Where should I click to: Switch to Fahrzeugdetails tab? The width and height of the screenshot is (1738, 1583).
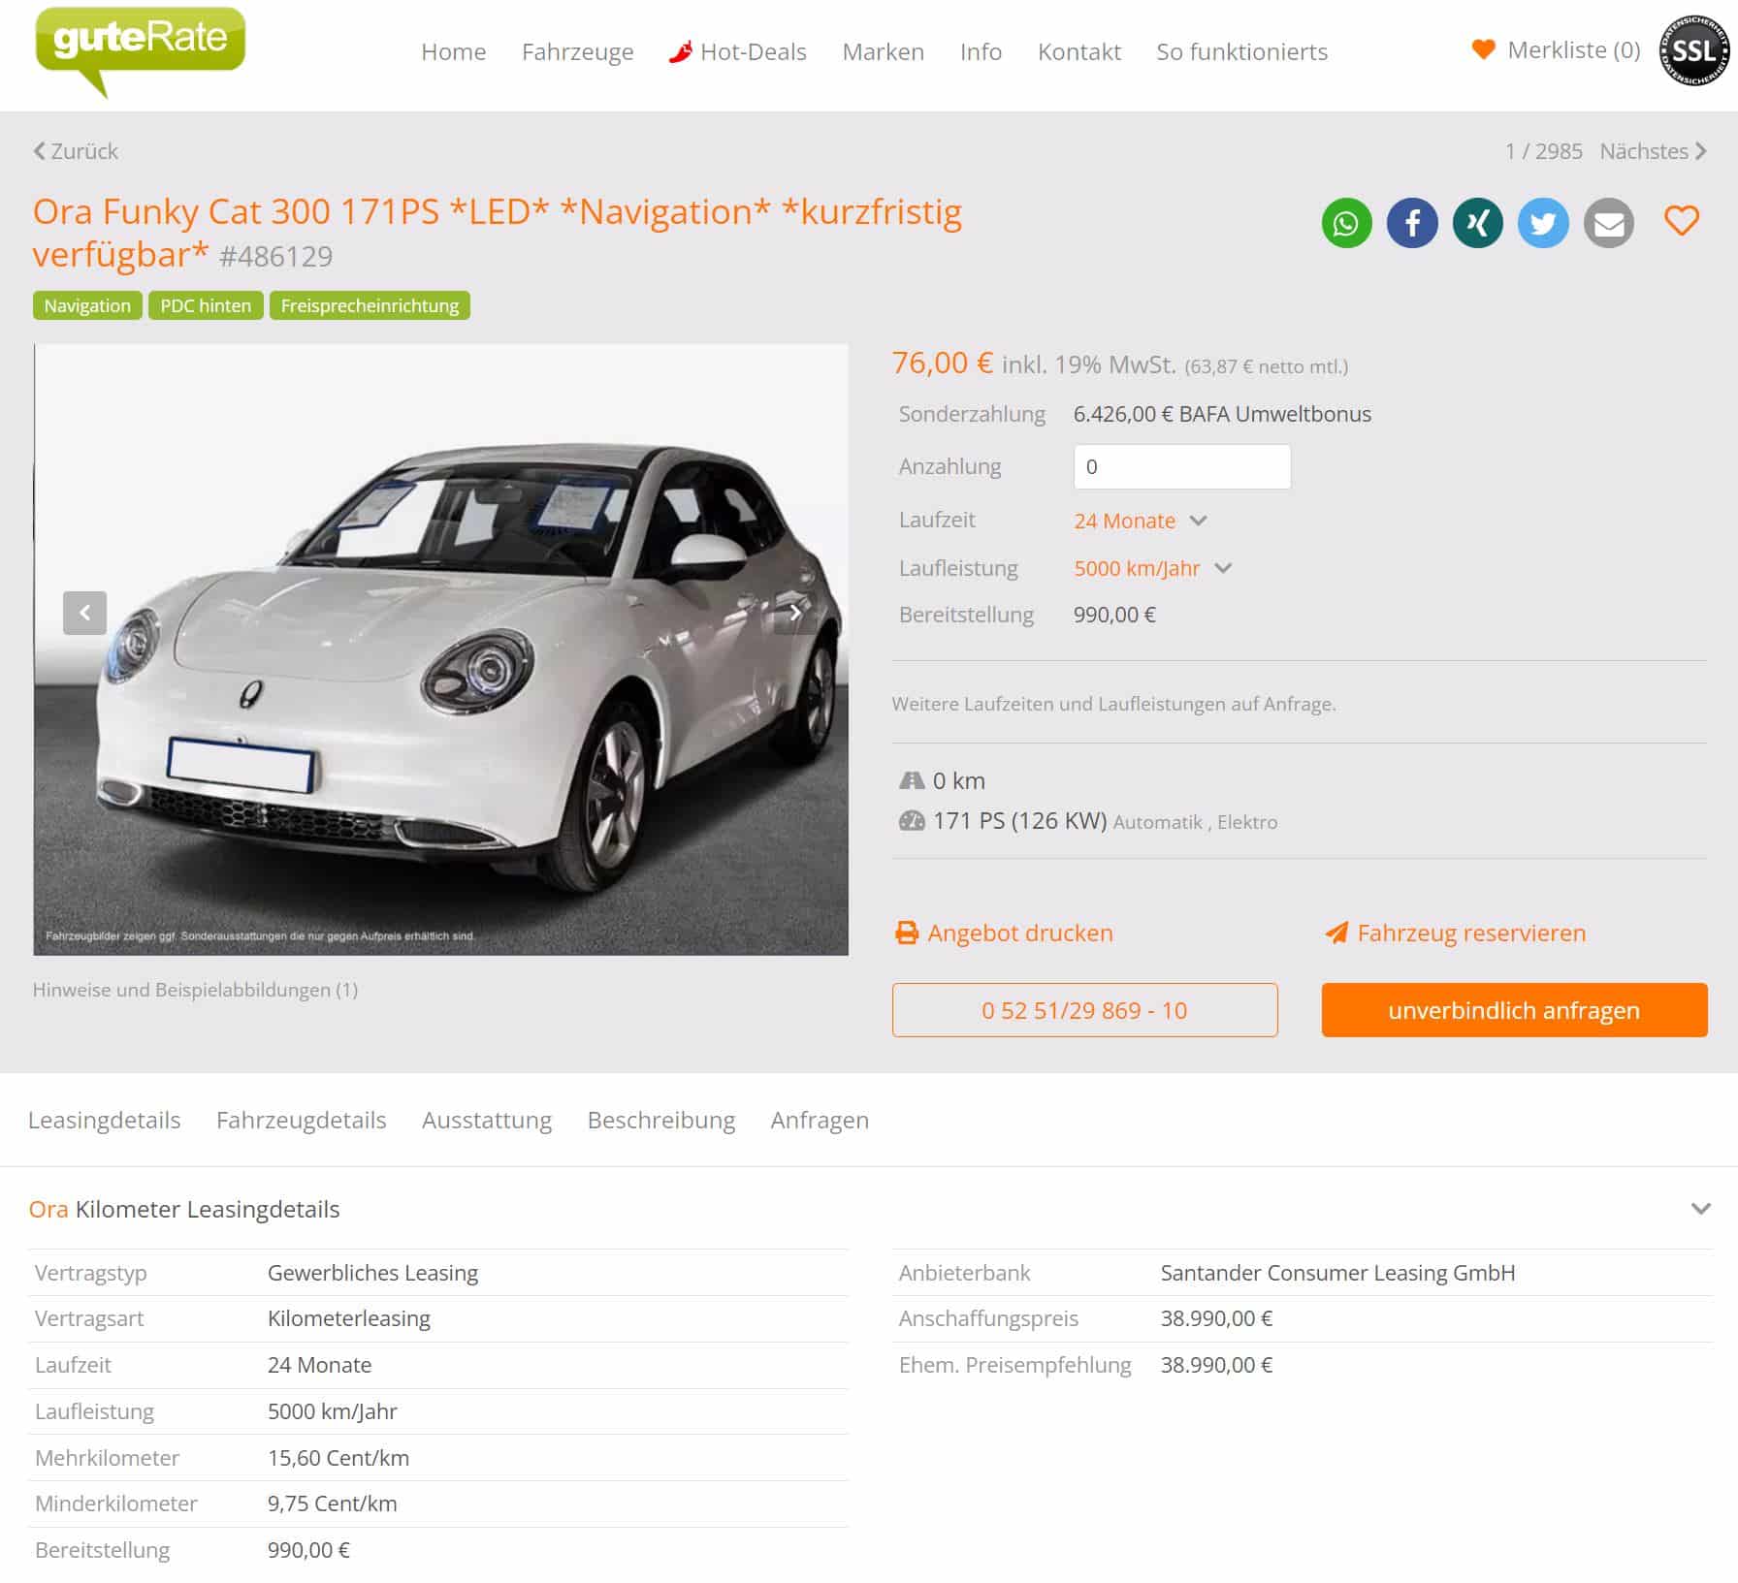(301, 1120)
